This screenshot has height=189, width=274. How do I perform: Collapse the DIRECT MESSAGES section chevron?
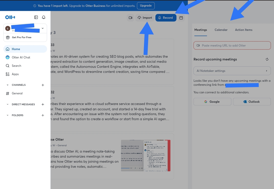click(8, 104)
